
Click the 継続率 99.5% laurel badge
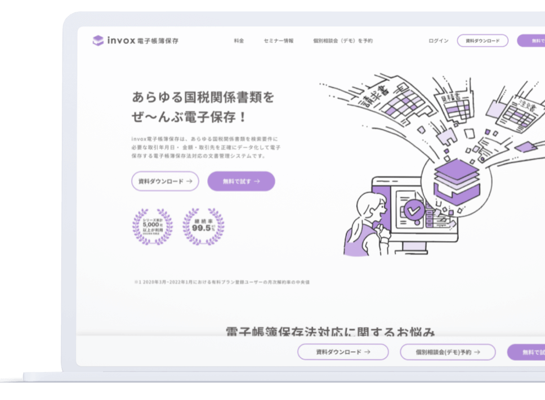click(x=203, y=227)
